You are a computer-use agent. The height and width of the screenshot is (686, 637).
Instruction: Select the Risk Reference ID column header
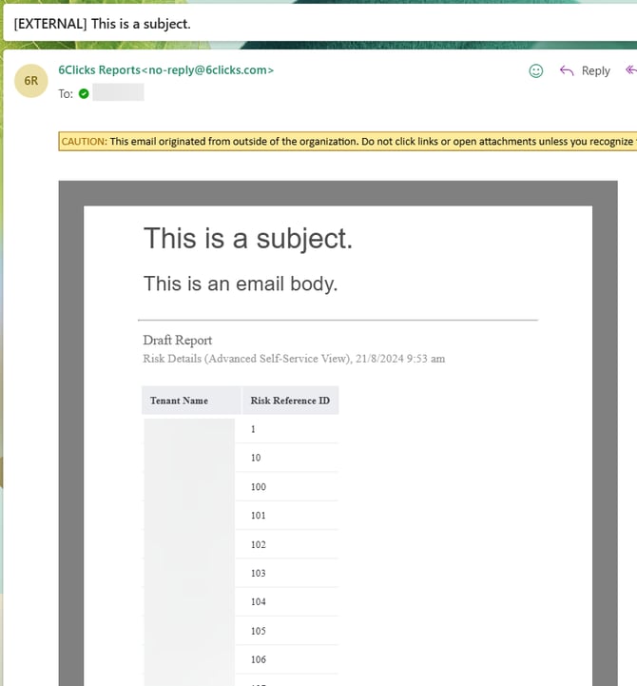(290, 401)
